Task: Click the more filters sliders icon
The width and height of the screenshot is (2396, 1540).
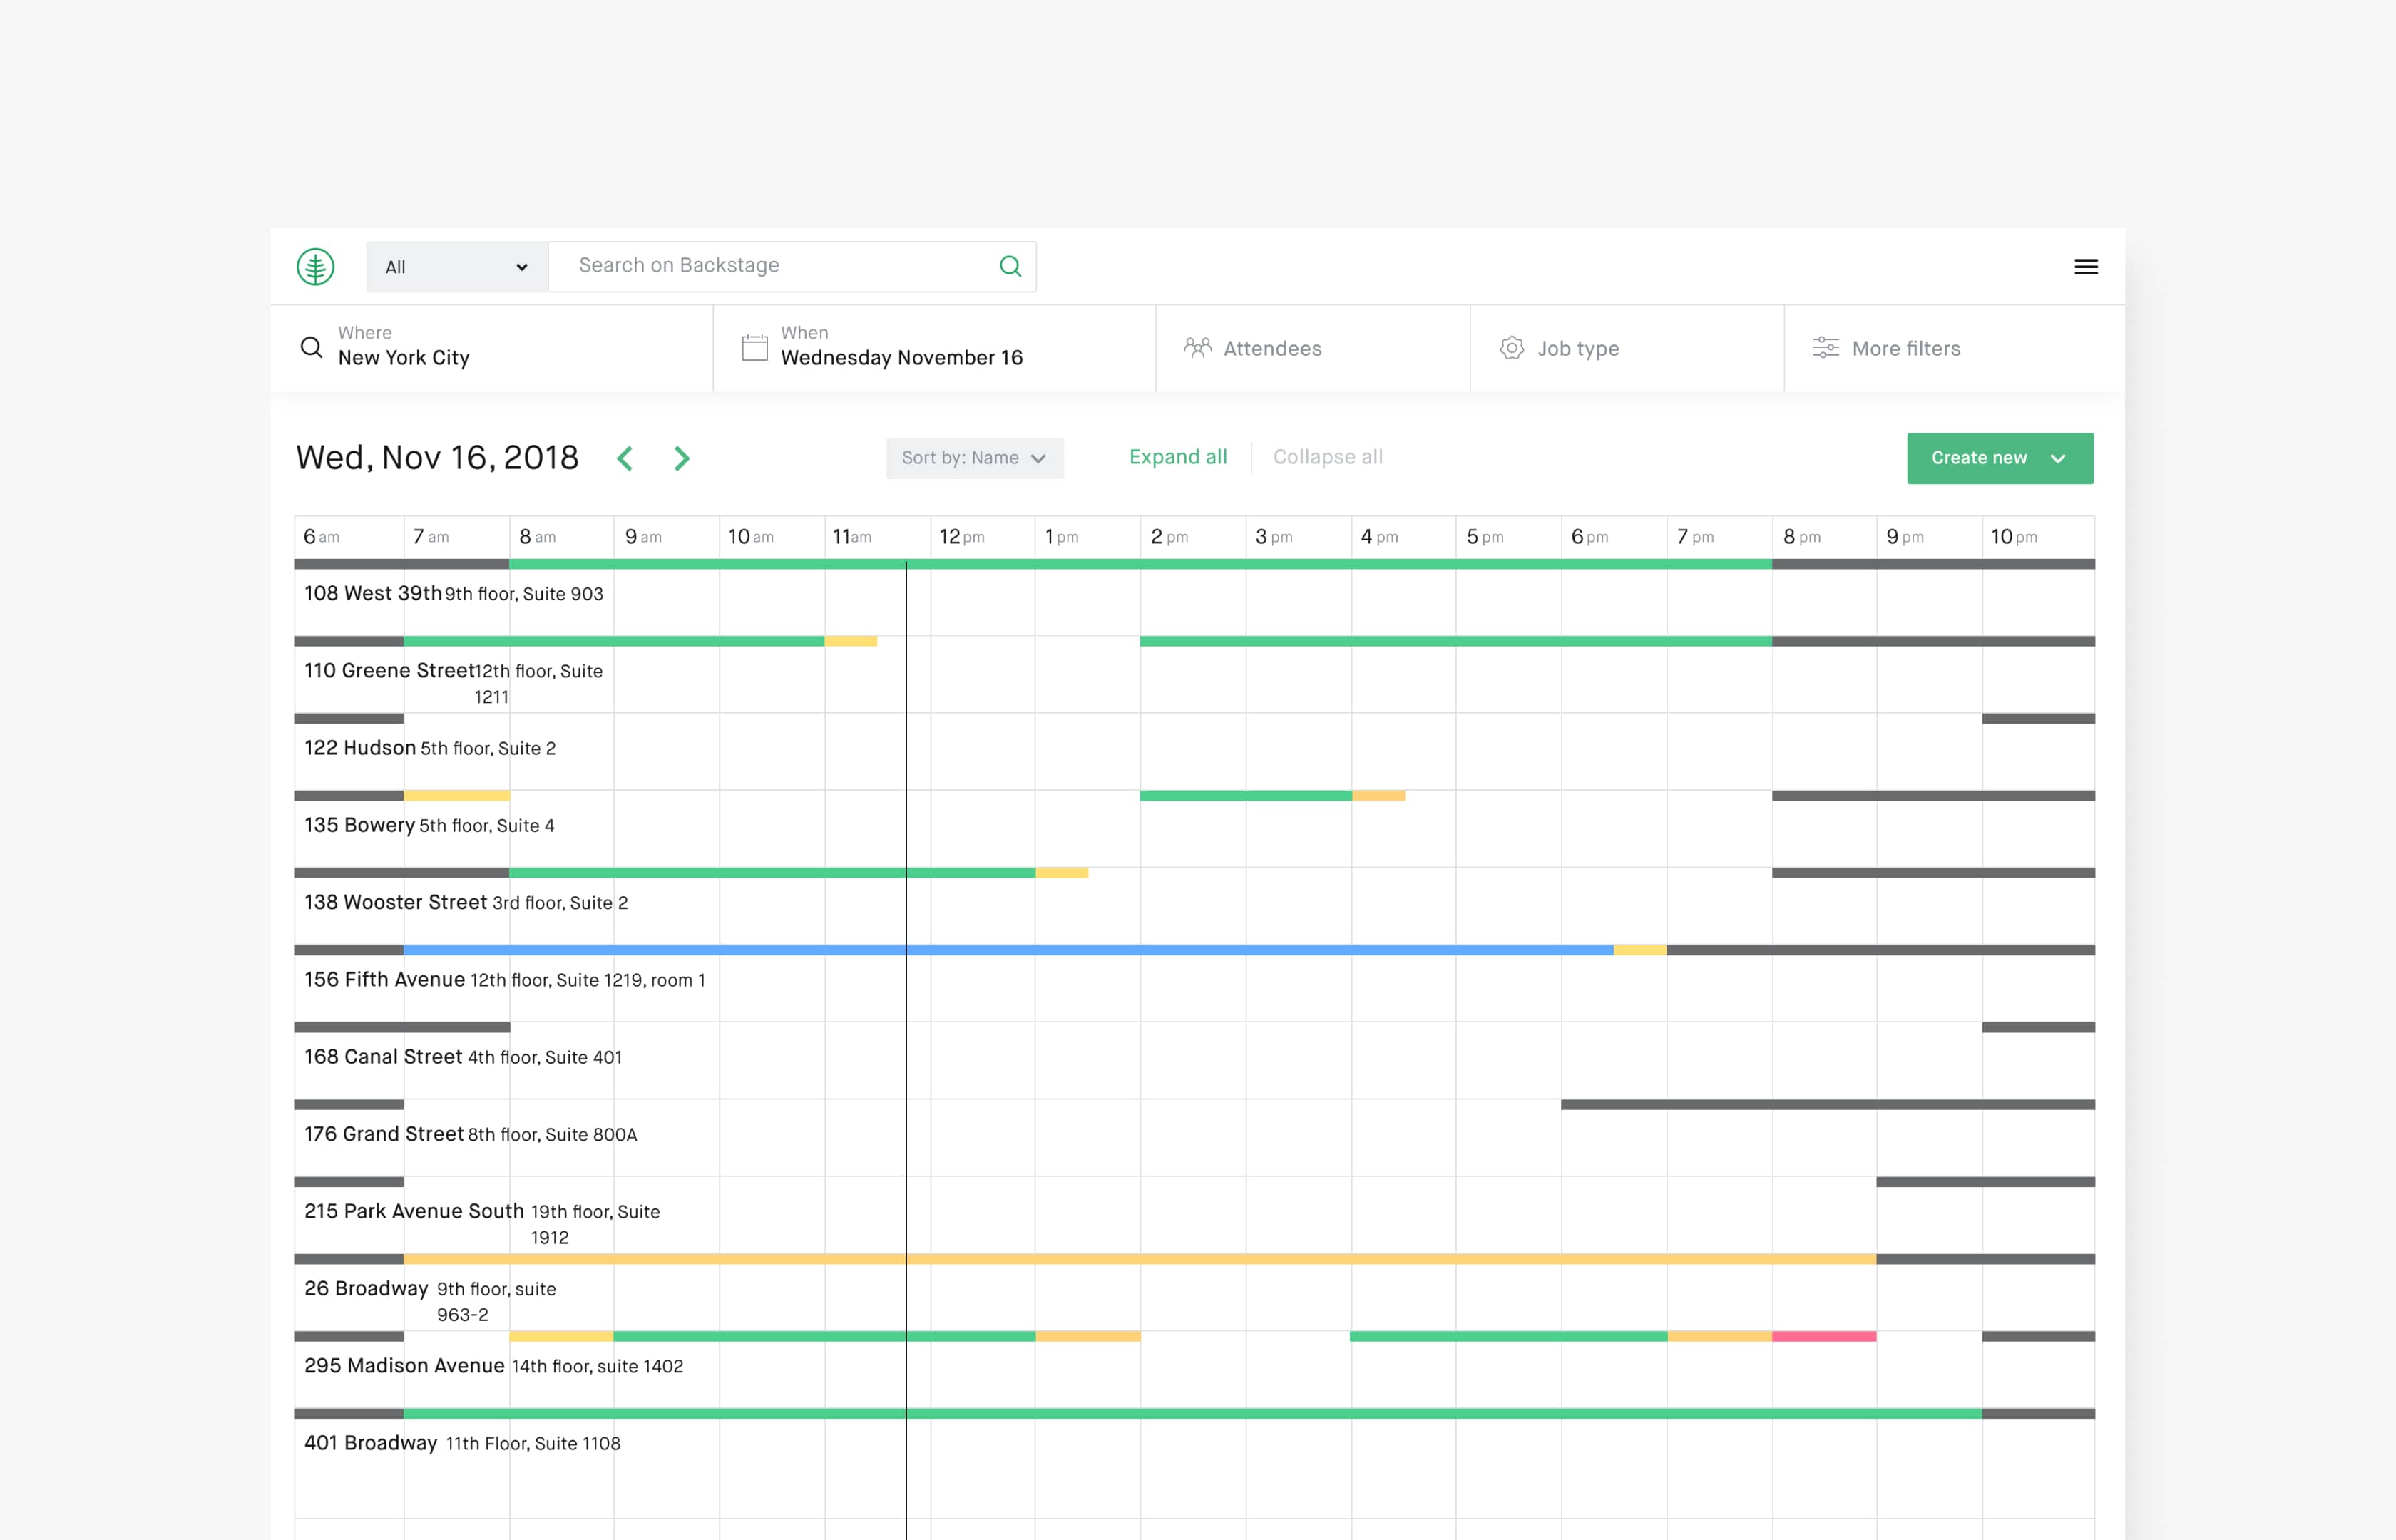Action: click(1823, 347)
